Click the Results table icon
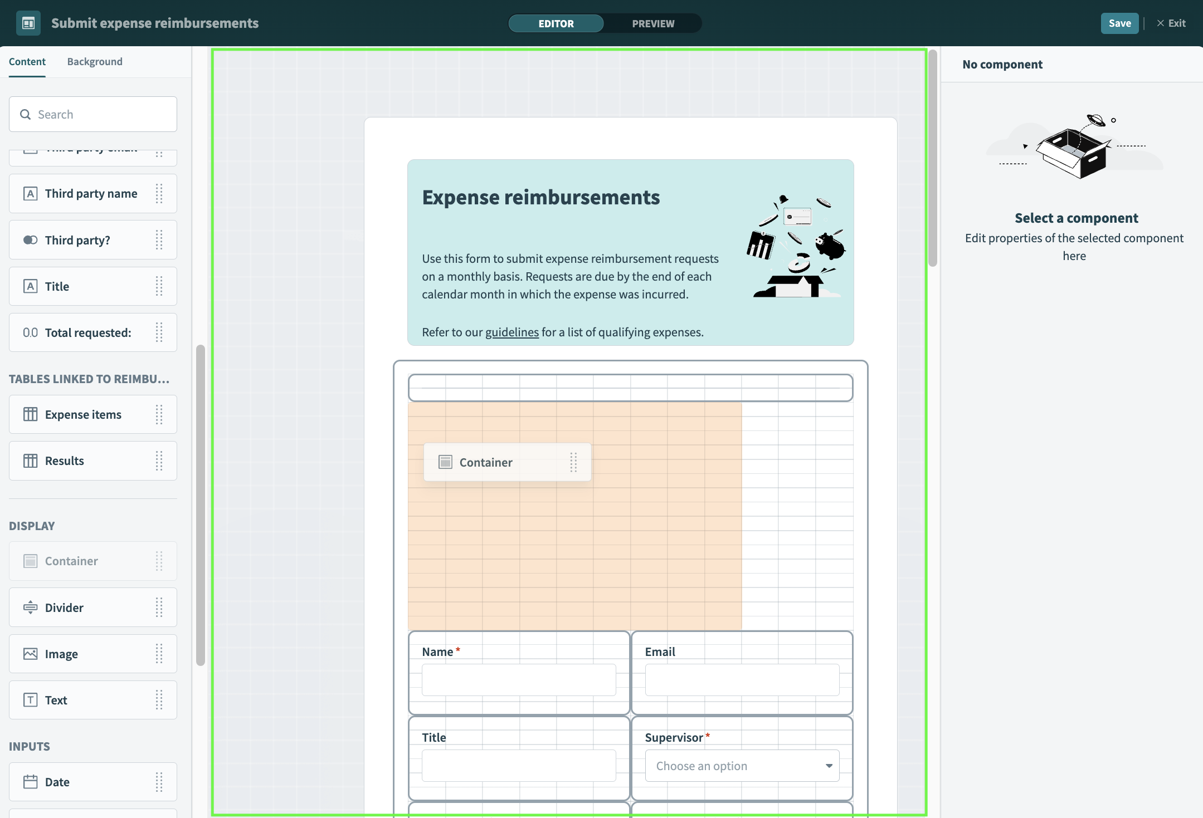Viewport: 1203px width, 818px height. pyautogui.click(x=31, y=461)
